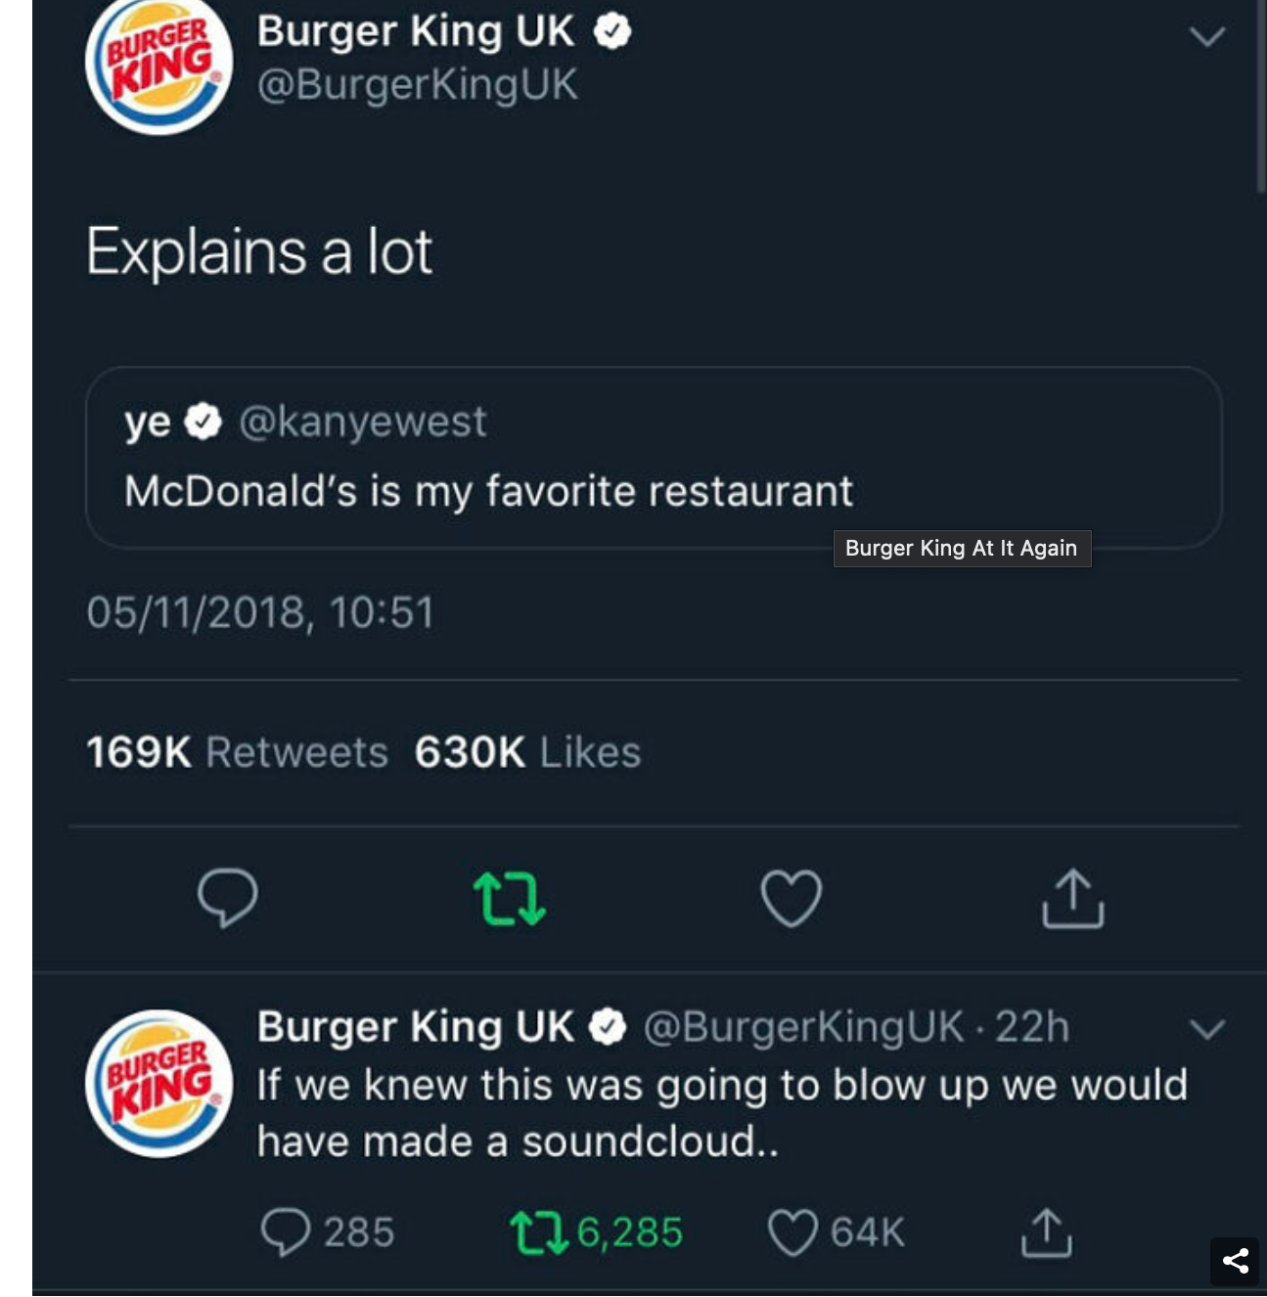Image resolution: width=1267 pixels, height=1297 pixels.
Task: Undo retweet on the main tweet
Action: tap(509, 898)
